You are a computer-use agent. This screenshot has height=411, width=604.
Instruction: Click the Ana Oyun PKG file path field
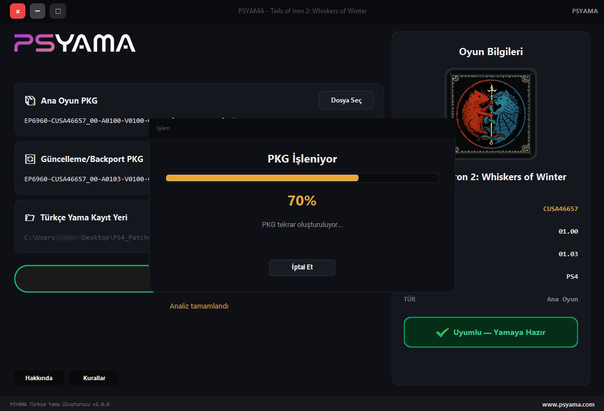coord(87,121)
